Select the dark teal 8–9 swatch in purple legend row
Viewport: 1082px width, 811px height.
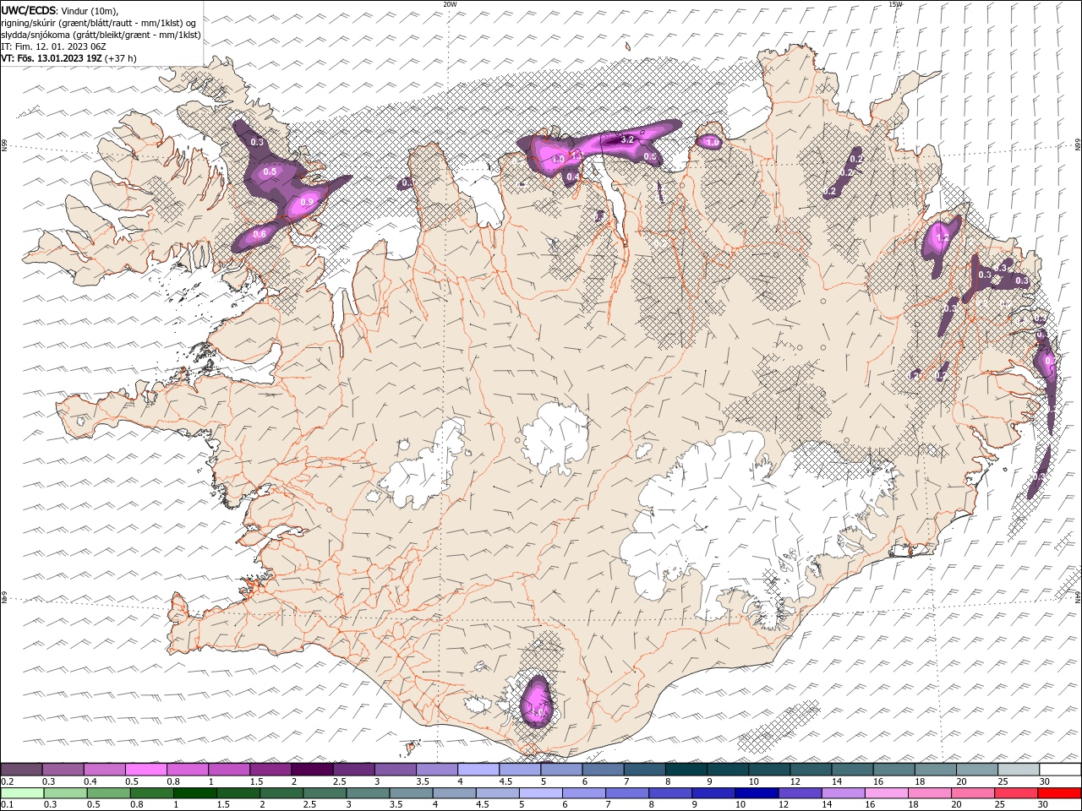[x=686, y=770]
